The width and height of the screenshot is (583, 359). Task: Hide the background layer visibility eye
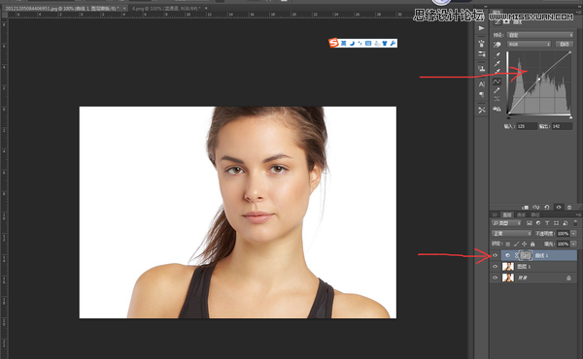pyautogui.click(x=495, y=277)
